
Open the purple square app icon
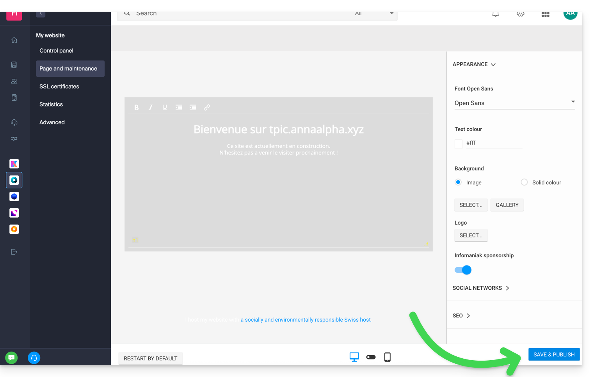point(14,213)
